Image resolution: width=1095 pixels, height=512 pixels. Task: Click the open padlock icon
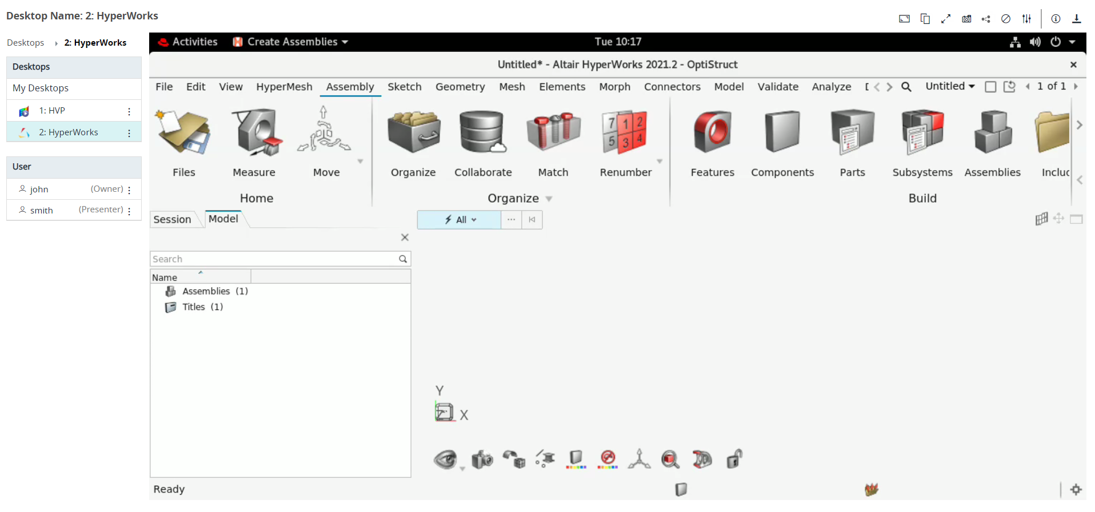(734, 458)
